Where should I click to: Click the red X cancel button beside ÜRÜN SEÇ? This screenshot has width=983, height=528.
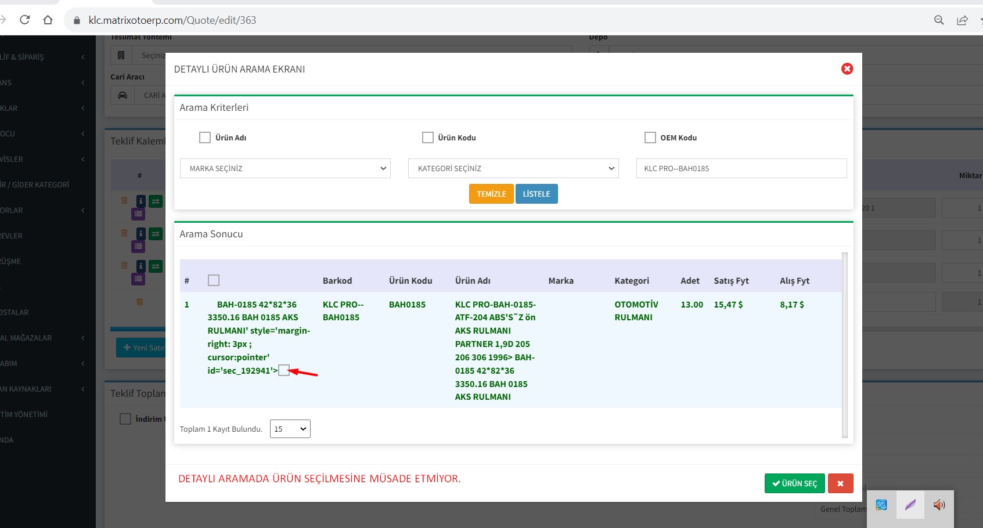coord(840,483)
